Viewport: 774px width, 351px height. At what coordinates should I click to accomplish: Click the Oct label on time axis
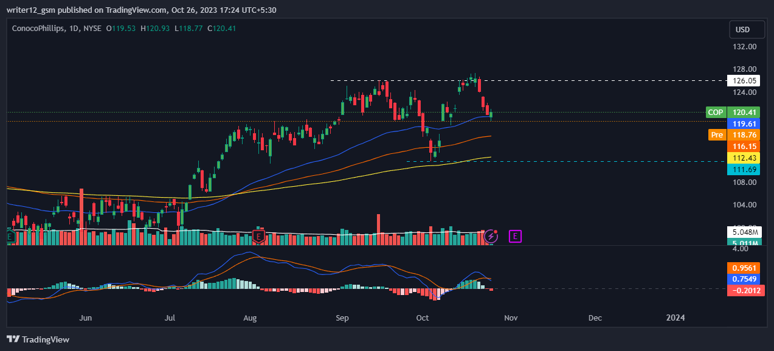pyautogui.click(x=423, y=318)
